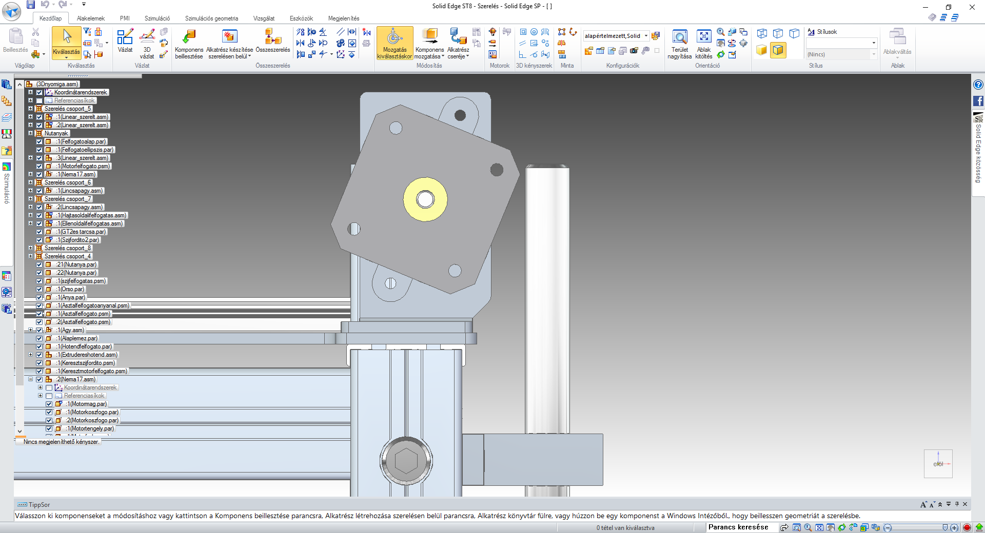
Task: Click the Ablak kitöltés fit icon
Action: pos(704,37)
